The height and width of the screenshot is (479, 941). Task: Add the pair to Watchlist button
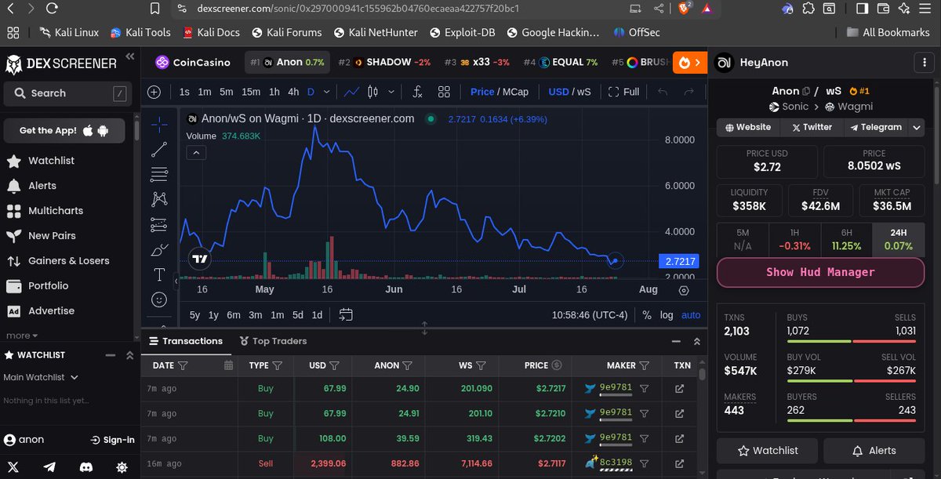[768, 451]
